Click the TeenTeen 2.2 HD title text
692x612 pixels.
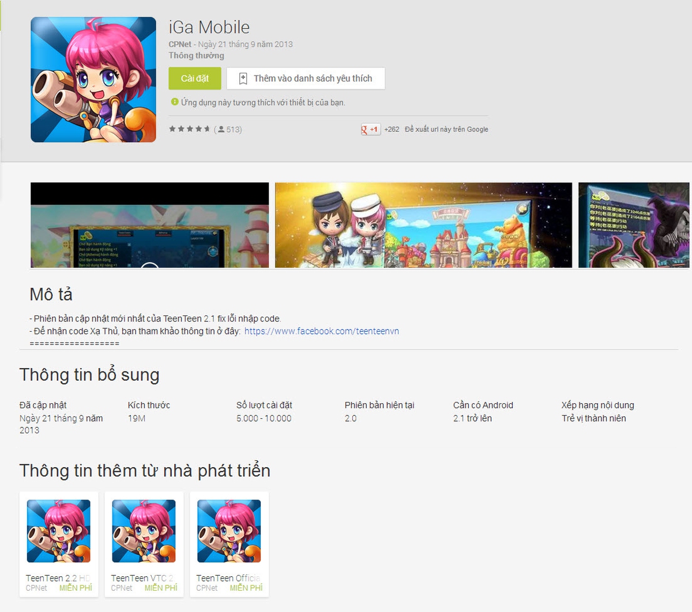[x=58, y=578]
